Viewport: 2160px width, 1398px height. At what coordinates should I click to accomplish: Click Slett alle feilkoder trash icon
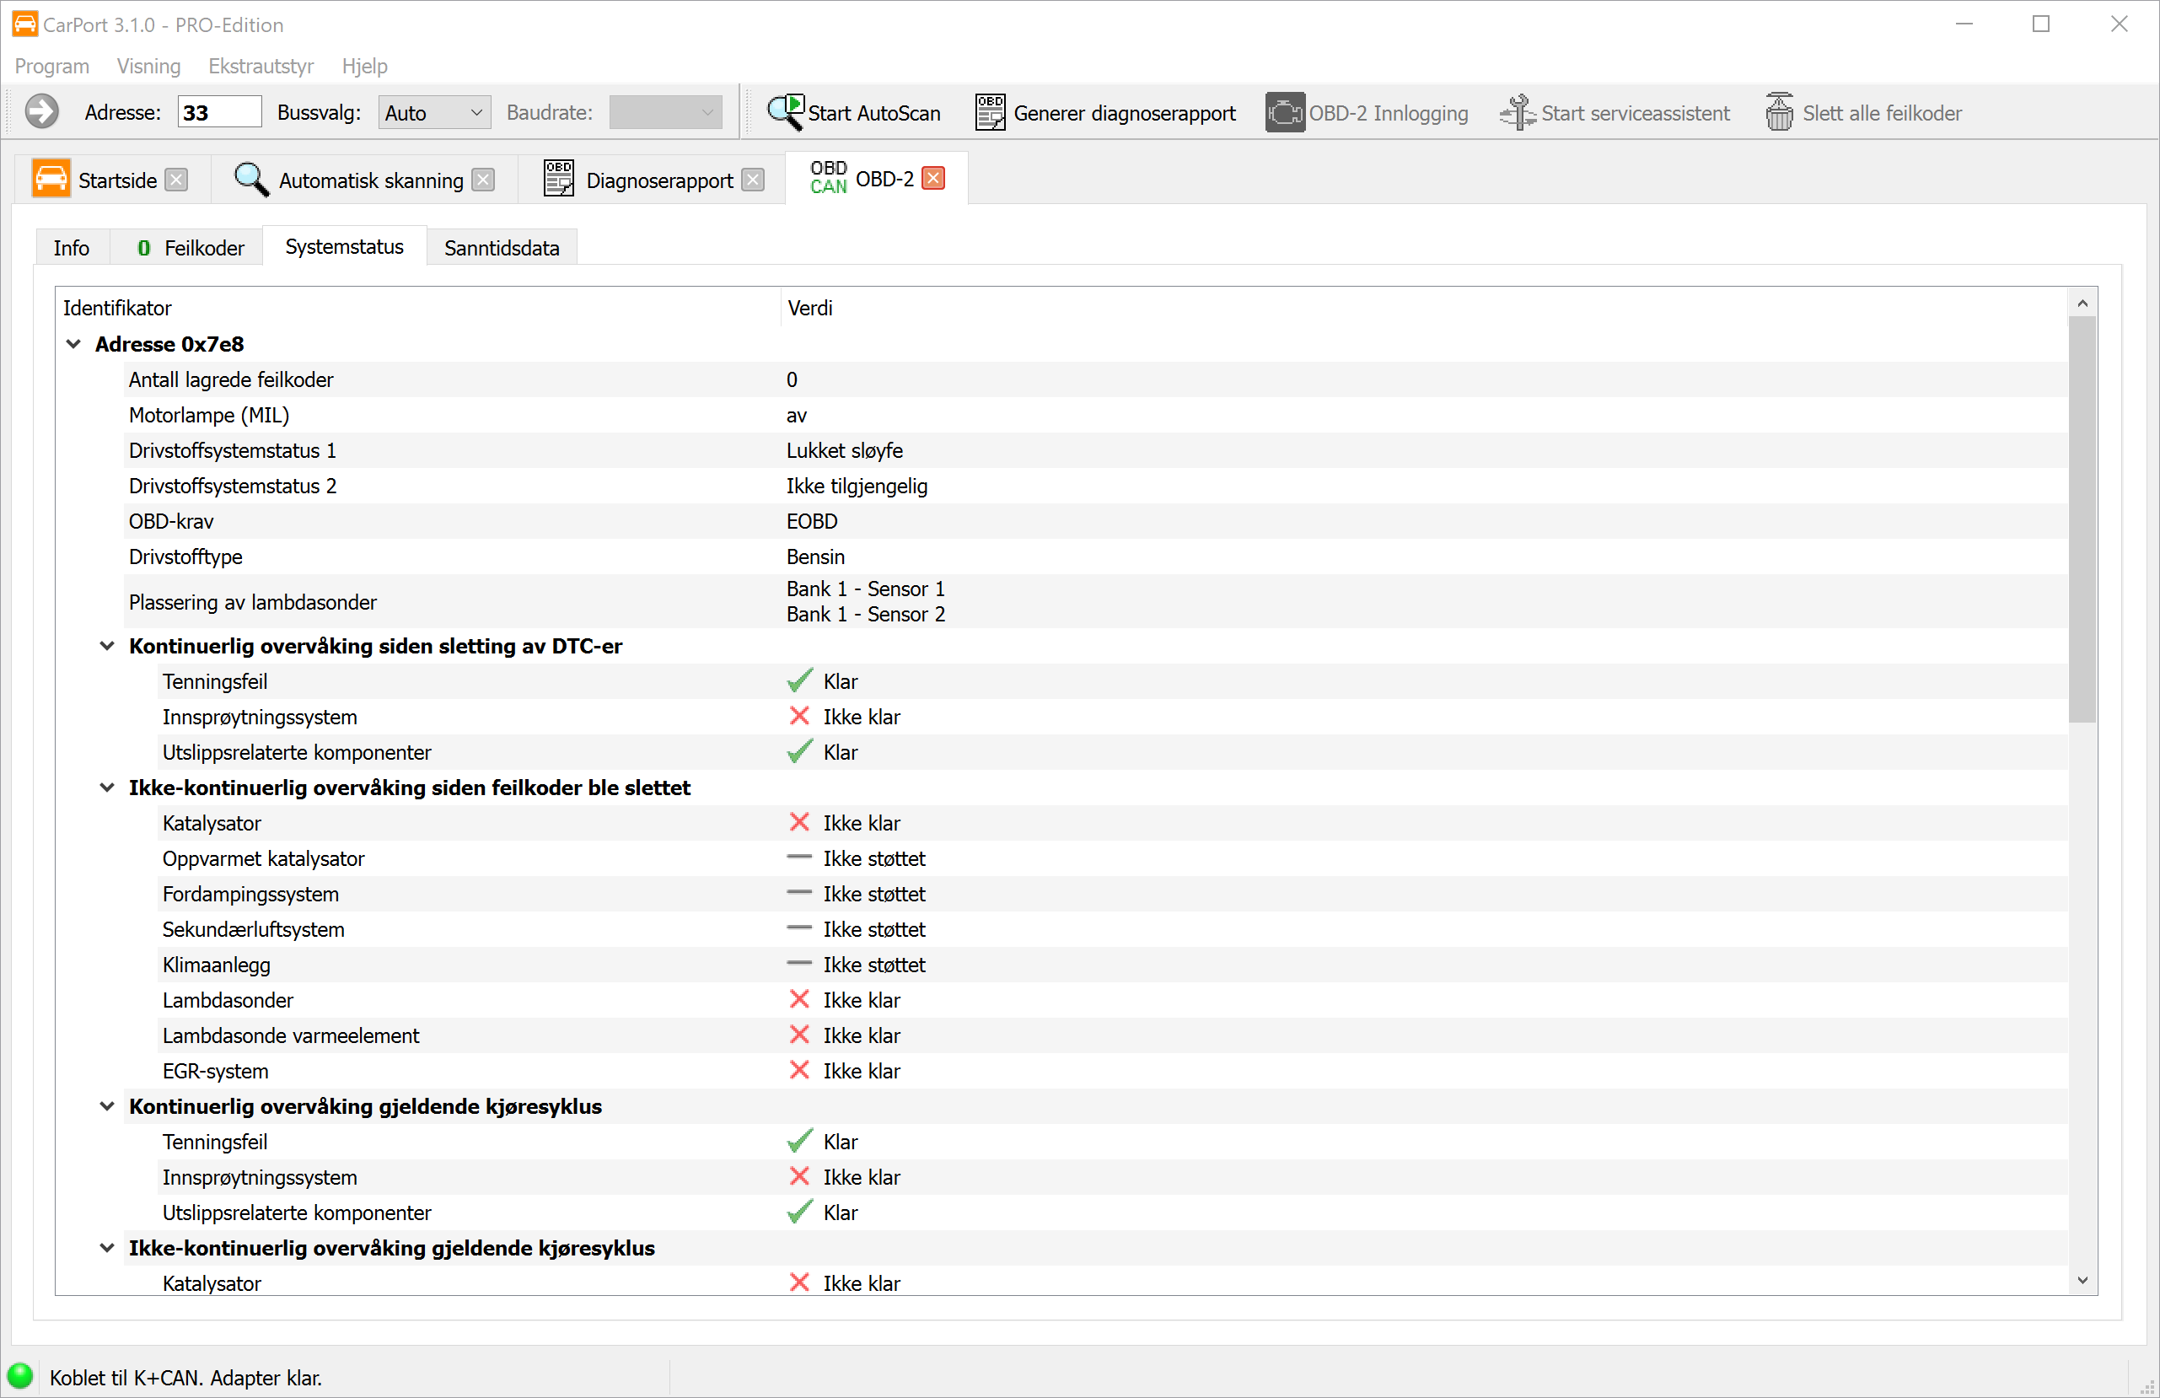[1779, 113]
